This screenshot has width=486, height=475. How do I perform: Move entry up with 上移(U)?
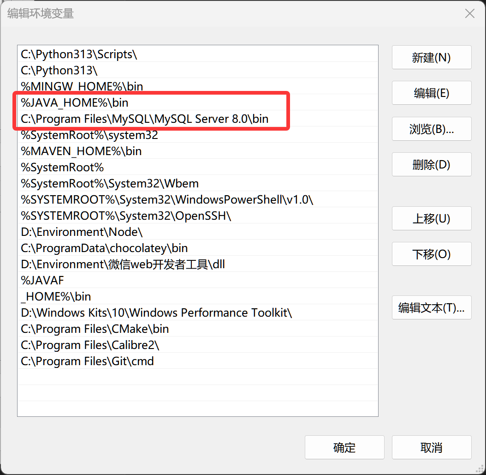[432, 218]
